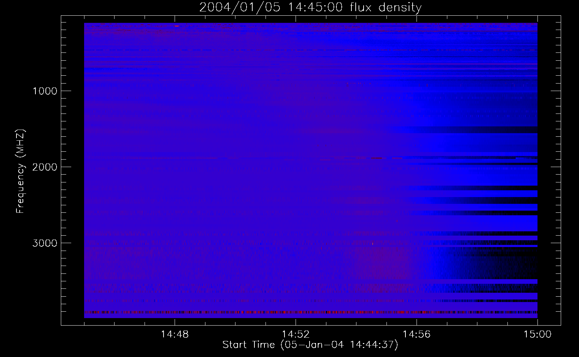Screen dimensions: 579x357
Task: Click the 'Frequency (MHZ)' y-axis title
Action: [21, 171]
